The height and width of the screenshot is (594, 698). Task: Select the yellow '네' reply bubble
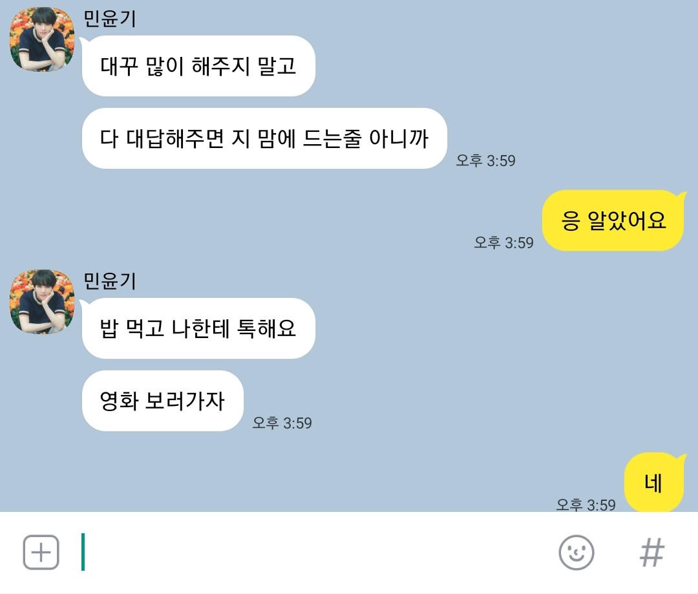pyautogui.click(x=653, y=483)
